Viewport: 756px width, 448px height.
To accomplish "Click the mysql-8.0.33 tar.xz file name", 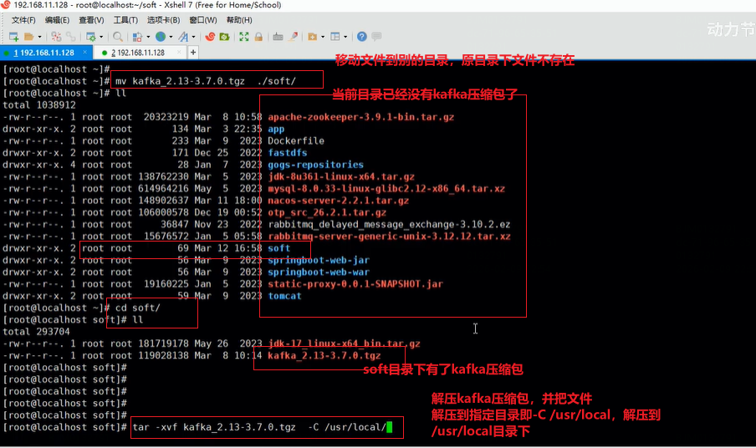I will pyautogui.click(x=386, y=189).
